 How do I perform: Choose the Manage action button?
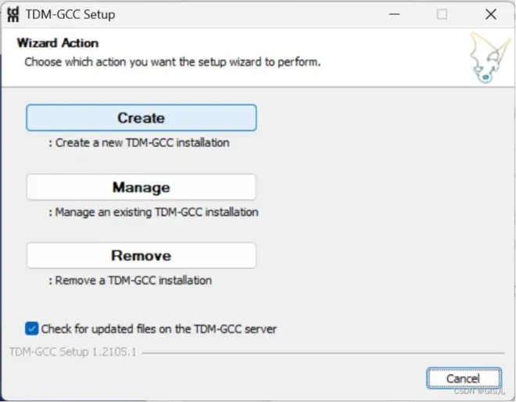coord(142,187)
